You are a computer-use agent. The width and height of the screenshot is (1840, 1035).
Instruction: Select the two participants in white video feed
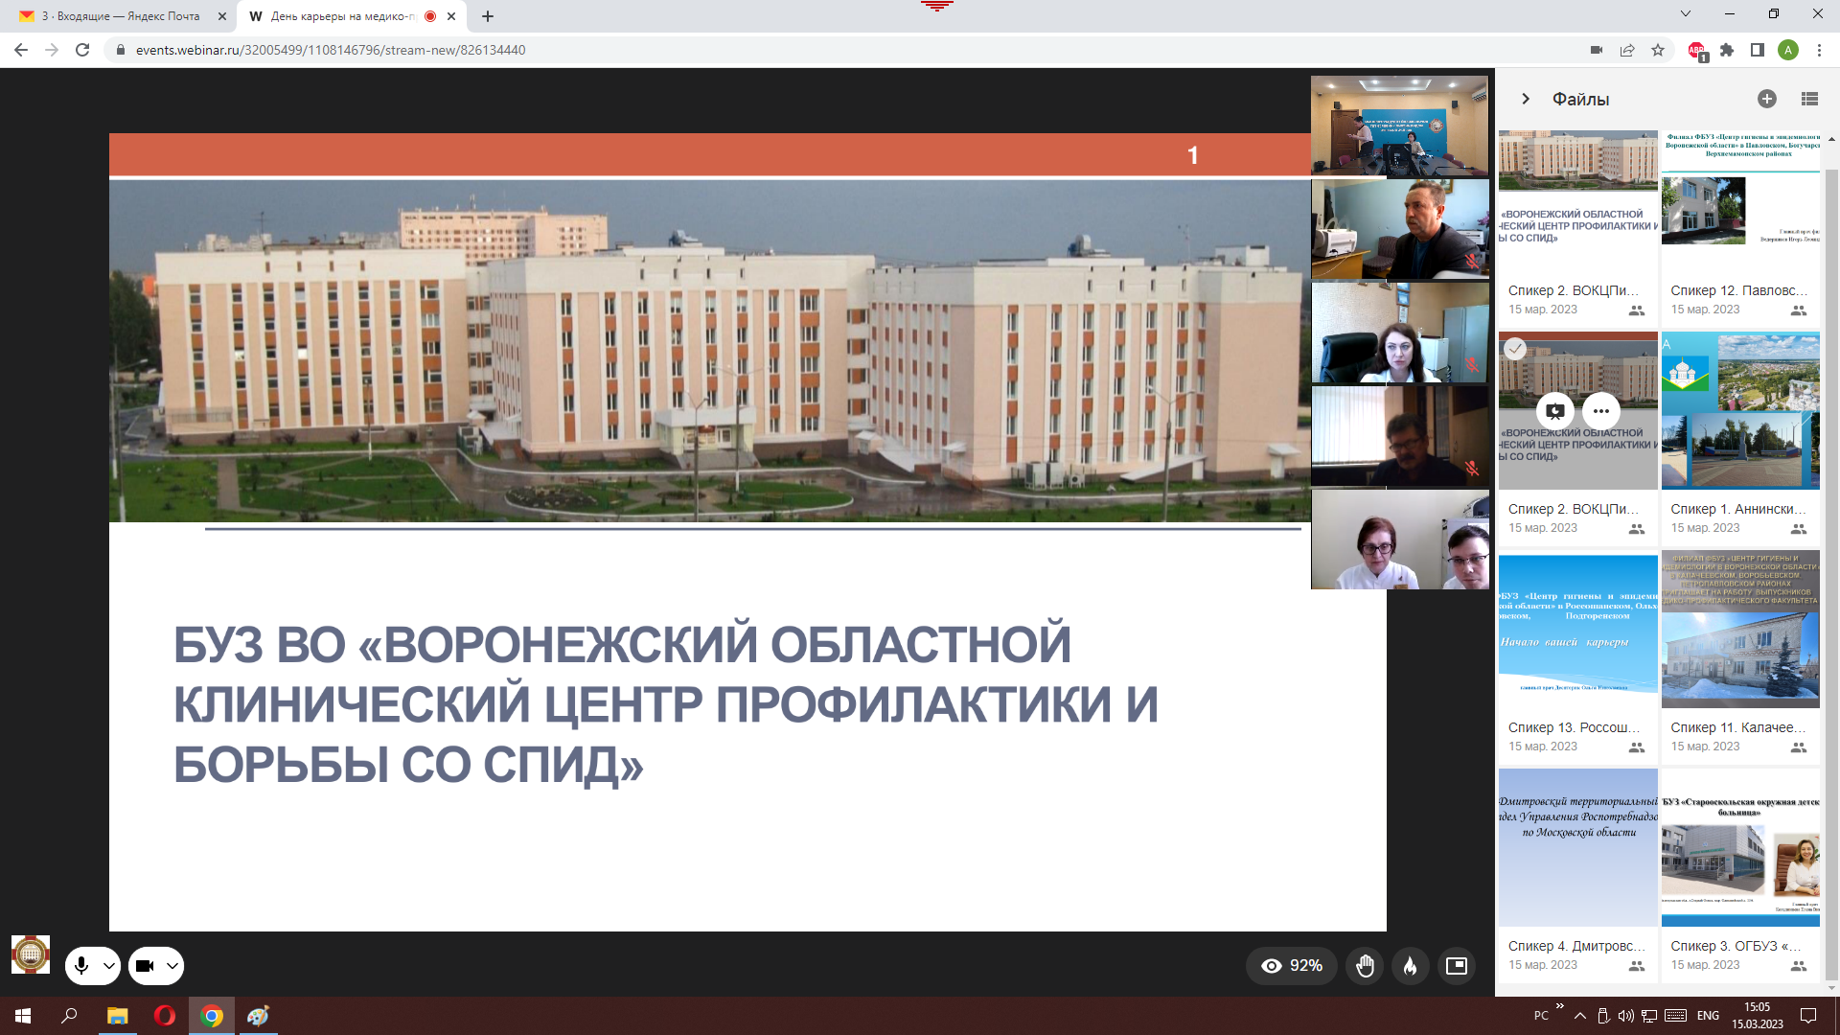(1399, 540)
